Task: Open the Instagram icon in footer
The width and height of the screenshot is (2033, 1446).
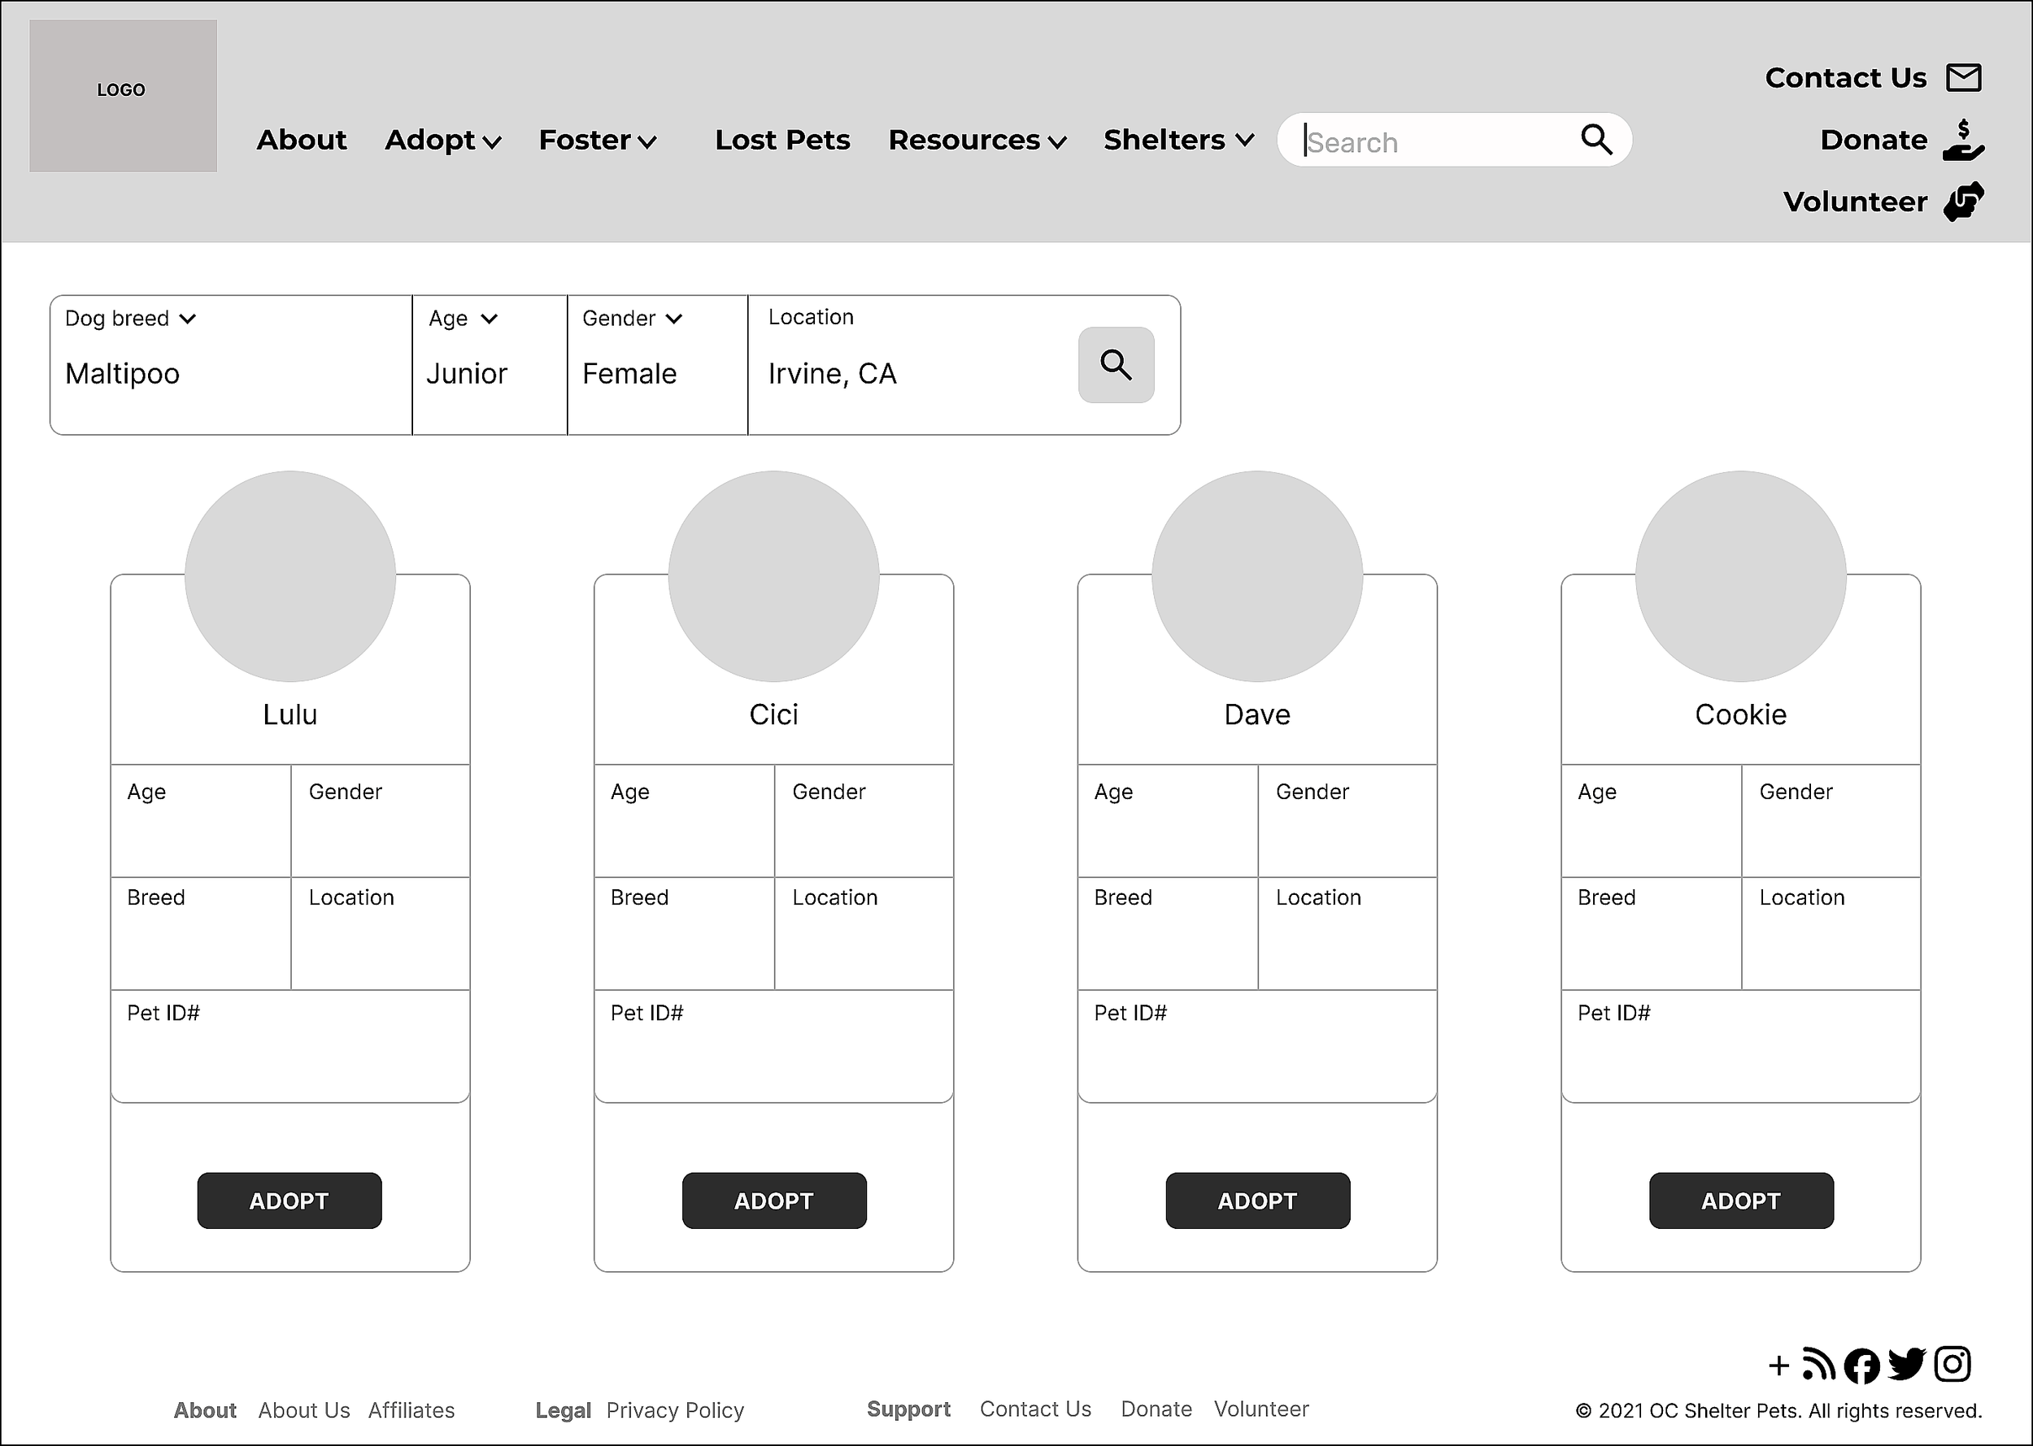Action: click(x=1952, y=1364)
